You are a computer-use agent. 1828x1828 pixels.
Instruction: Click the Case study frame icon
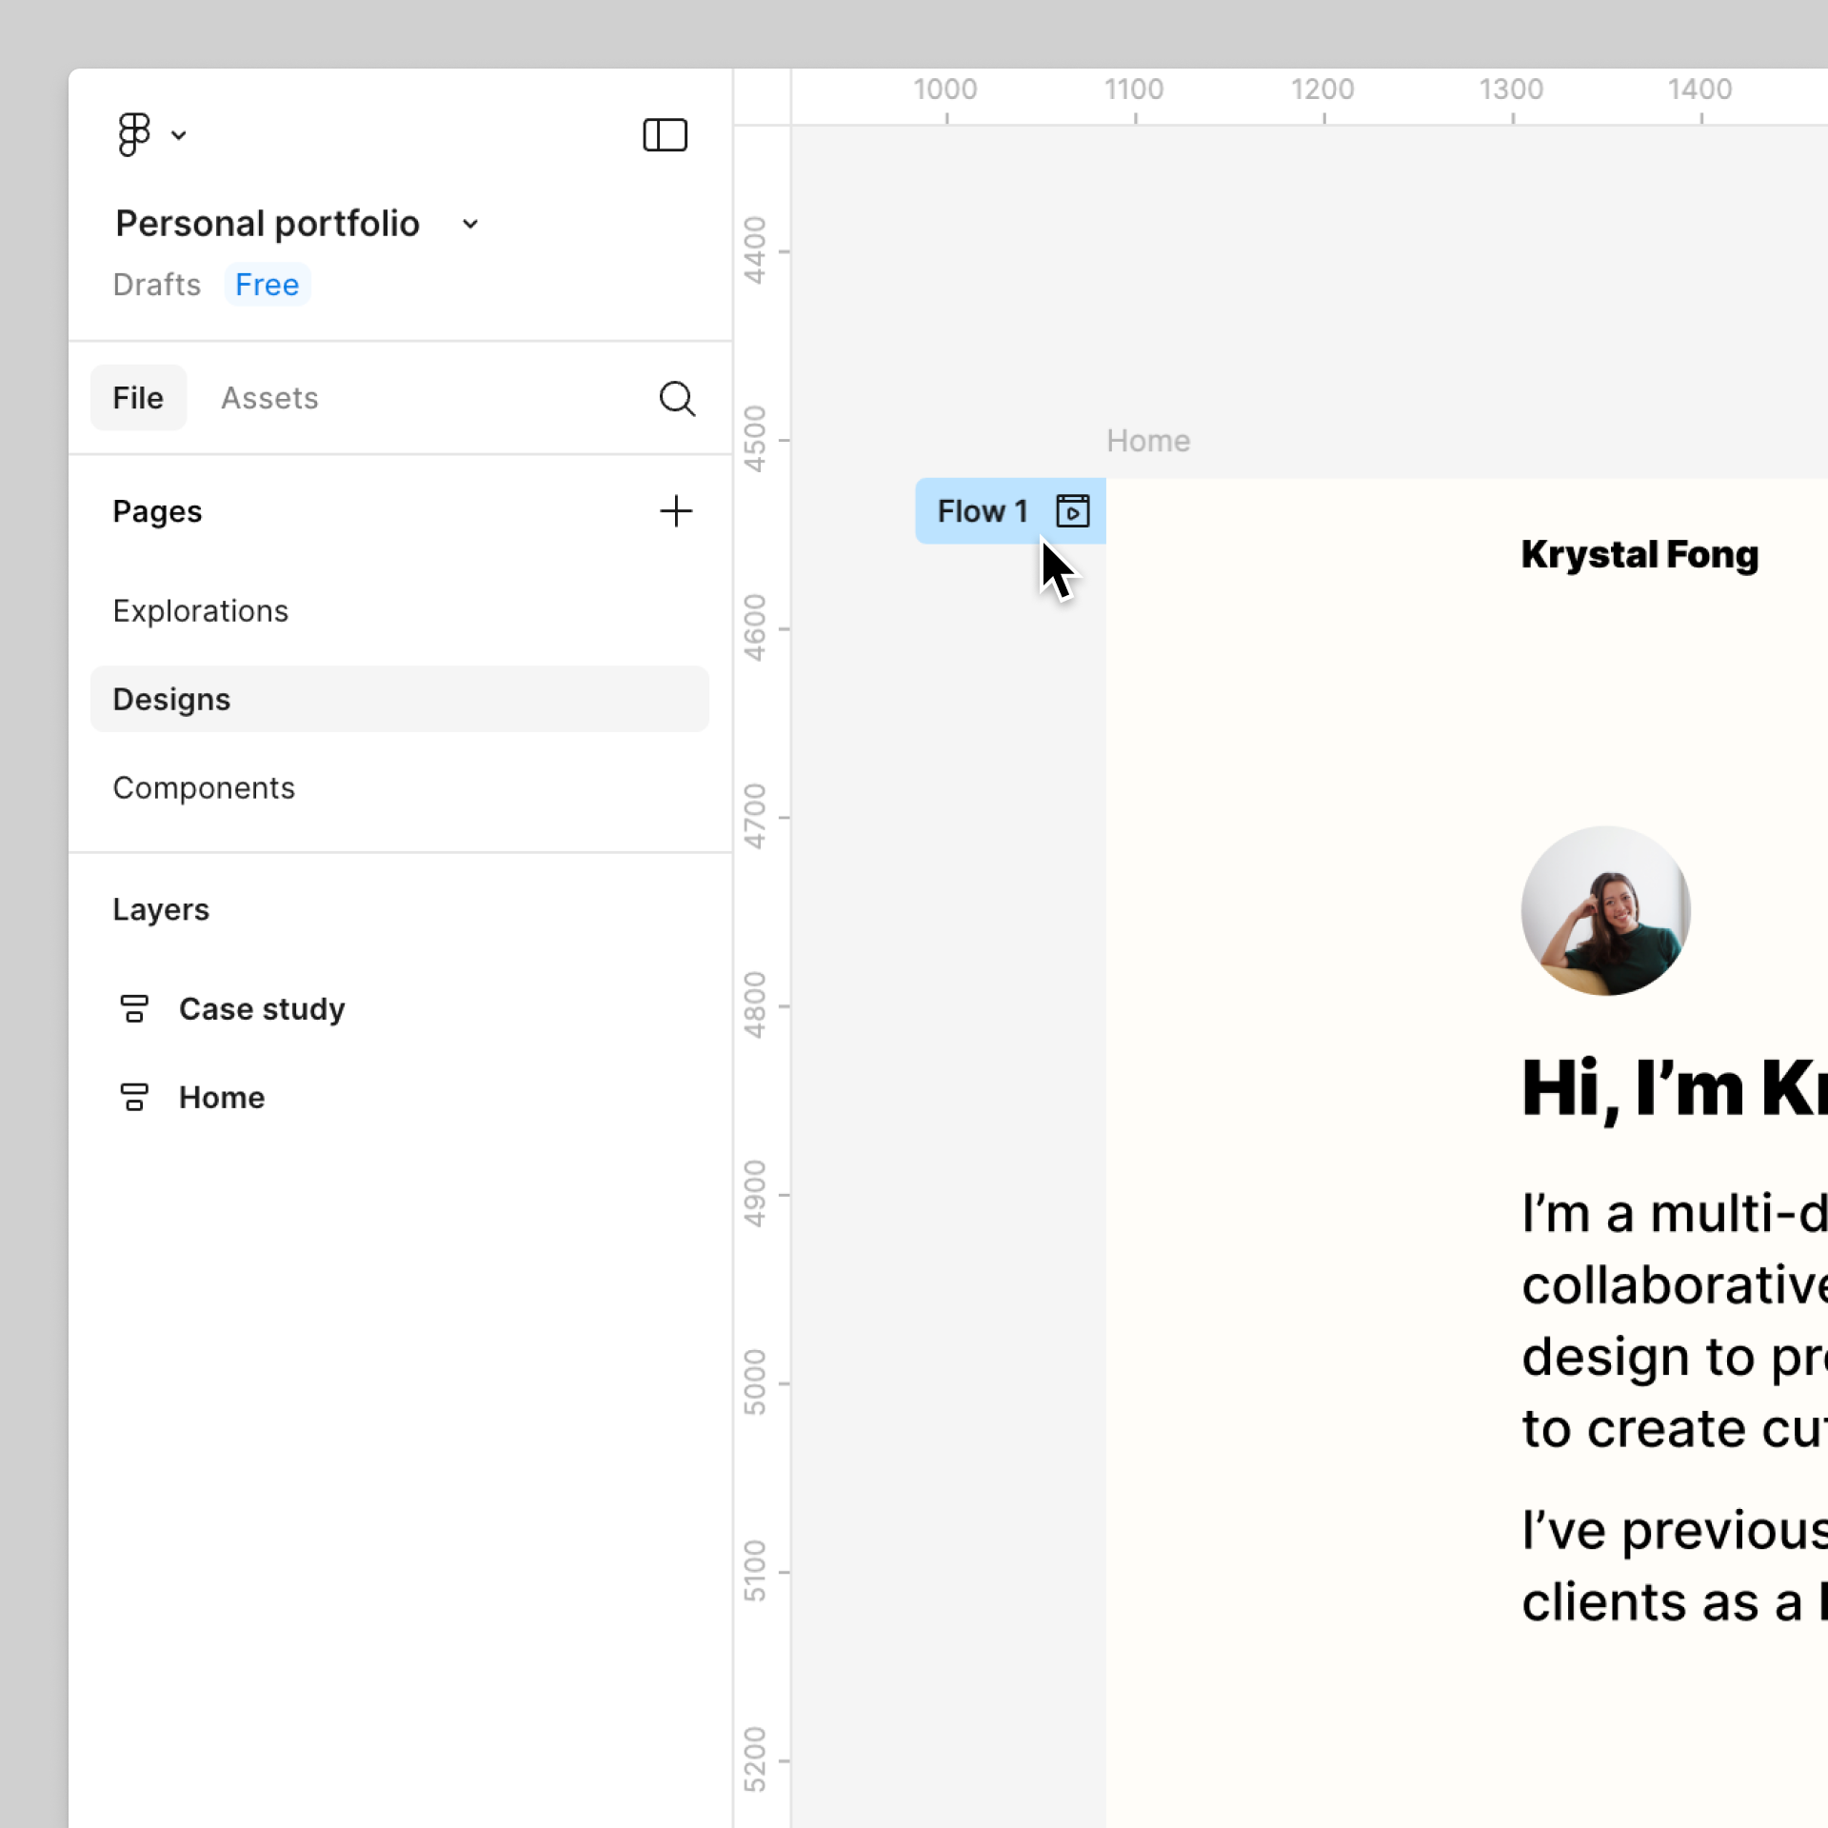[x=134, y=1008]
